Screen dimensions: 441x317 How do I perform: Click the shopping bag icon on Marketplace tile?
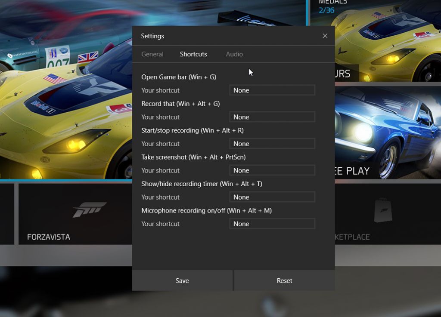[383, 210]
